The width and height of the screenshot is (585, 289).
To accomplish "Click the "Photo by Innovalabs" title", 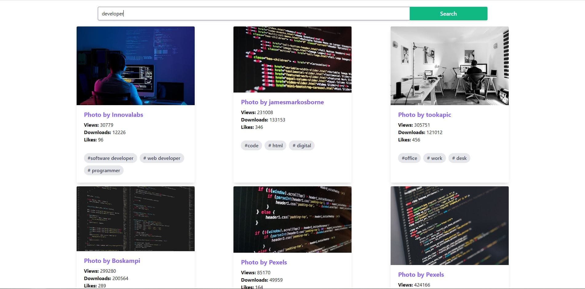I will tap(113, 115).
